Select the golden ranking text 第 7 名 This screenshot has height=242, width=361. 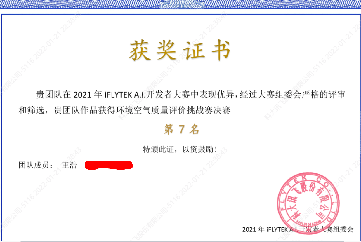tap(181, 129)
